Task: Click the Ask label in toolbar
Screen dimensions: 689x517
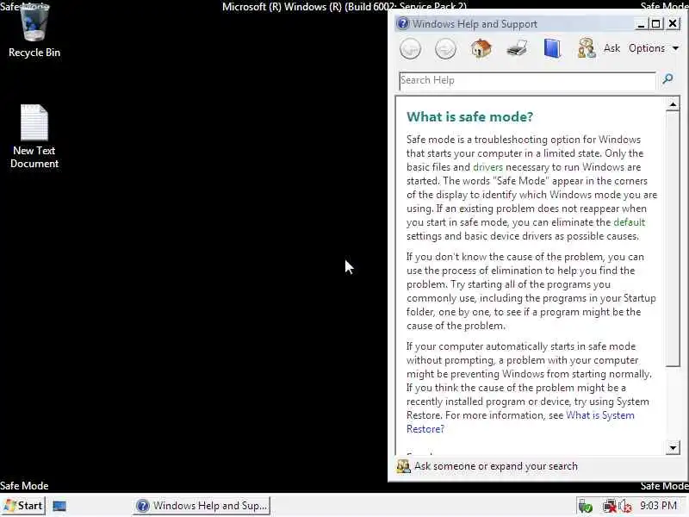Action: click(x=611, y=48)
